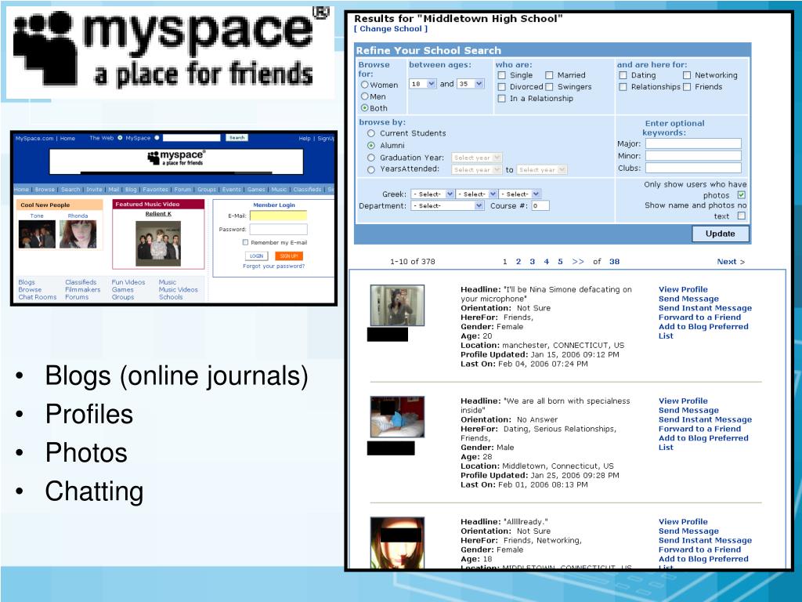The height and width of the screenshot is (602, 802).
Task: Open the Events tab in MySpace navigation
Action: point(231,190)
